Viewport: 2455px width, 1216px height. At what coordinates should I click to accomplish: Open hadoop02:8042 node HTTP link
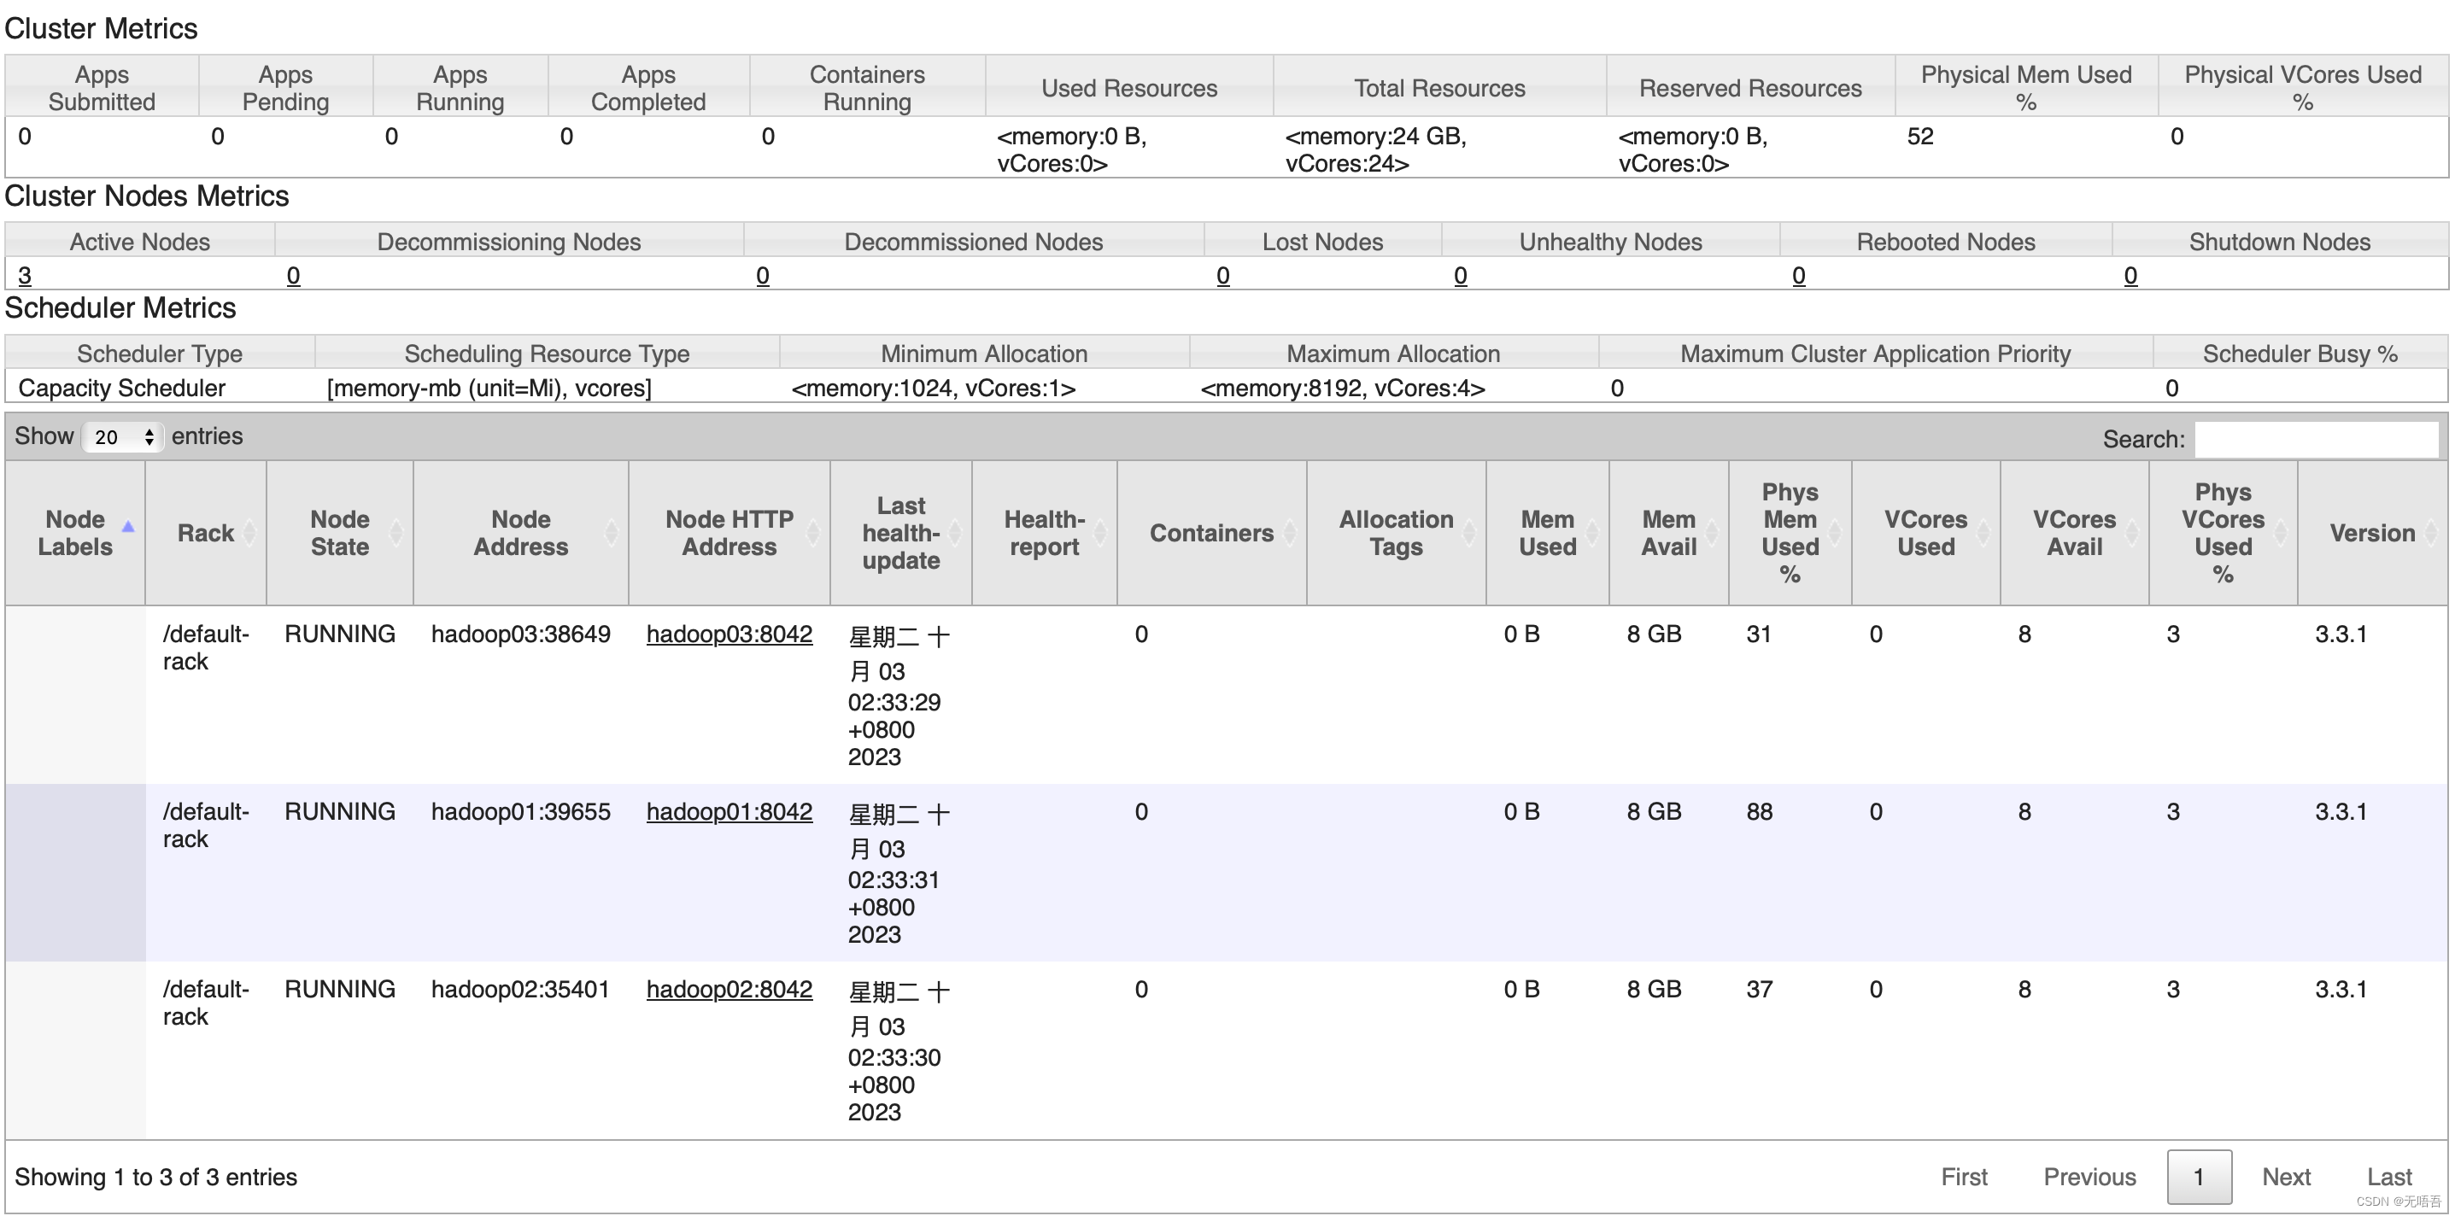(x=729, y=989)
